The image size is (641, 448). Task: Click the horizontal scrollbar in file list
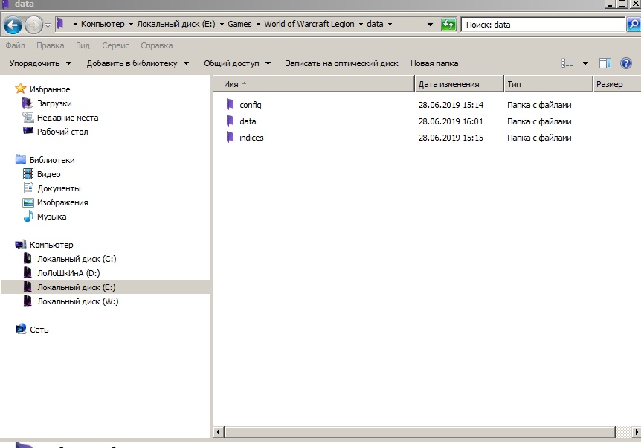(x=416, y=432)
